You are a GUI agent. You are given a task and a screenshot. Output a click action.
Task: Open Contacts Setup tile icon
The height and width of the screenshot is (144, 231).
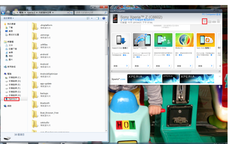click(163, 40)
